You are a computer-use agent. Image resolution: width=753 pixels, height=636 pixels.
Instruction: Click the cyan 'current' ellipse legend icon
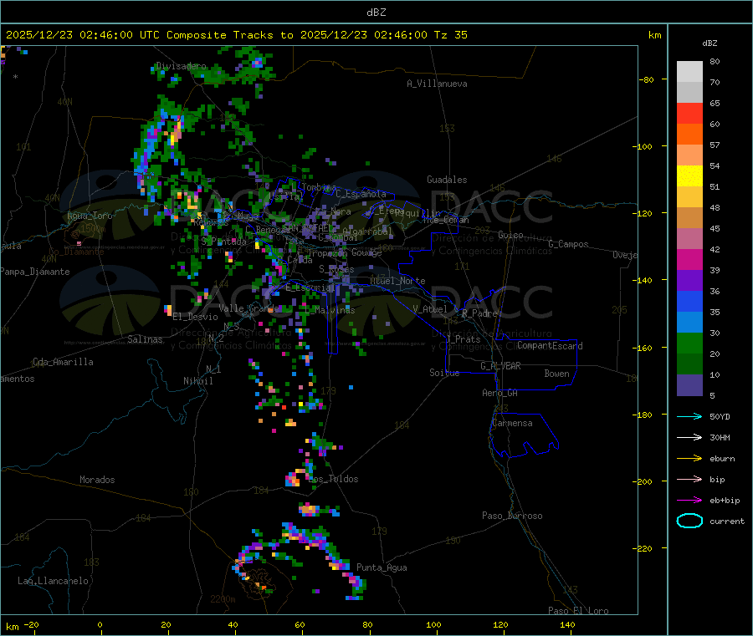pyautogui.click(x=689, y=521)
